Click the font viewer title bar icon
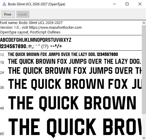This screenshot has height=140, width=146. point(4,4)
